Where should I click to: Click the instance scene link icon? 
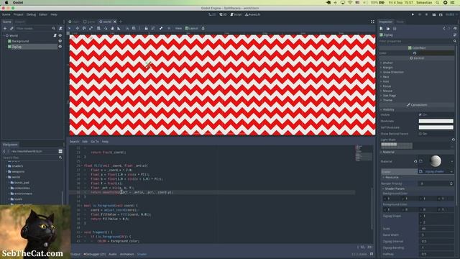pos(11,29)
